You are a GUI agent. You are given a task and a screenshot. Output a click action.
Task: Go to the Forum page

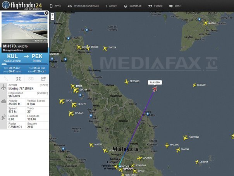click(x=155, y=6)
